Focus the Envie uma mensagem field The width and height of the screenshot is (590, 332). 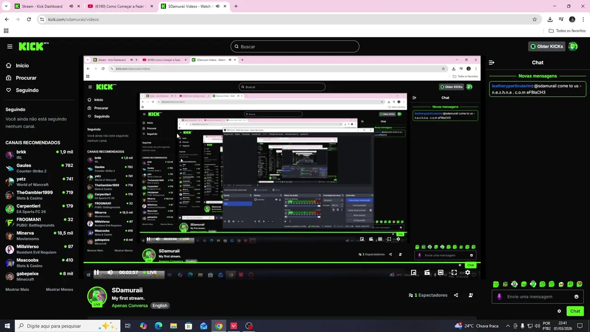[538, 296]
